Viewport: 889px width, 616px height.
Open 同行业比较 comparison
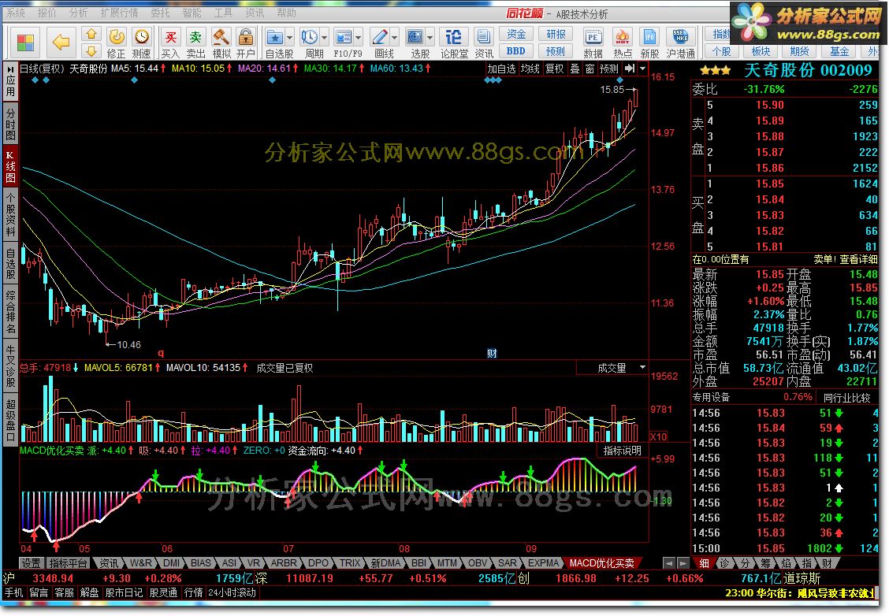pos(846,397)
